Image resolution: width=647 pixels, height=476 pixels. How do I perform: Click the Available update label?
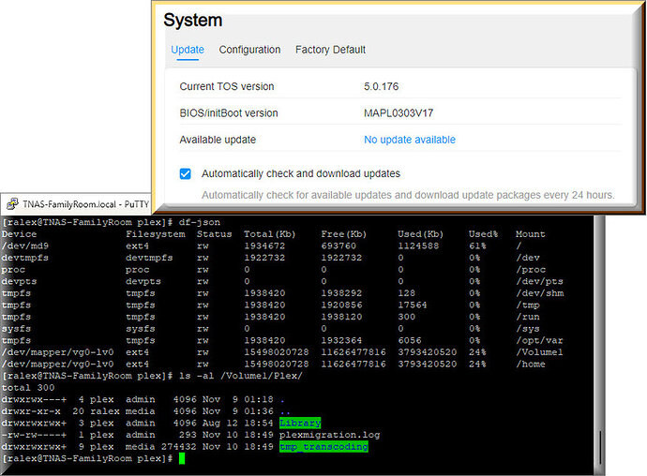coord(218,140)
